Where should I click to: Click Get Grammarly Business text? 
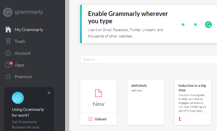click(26, 124)
